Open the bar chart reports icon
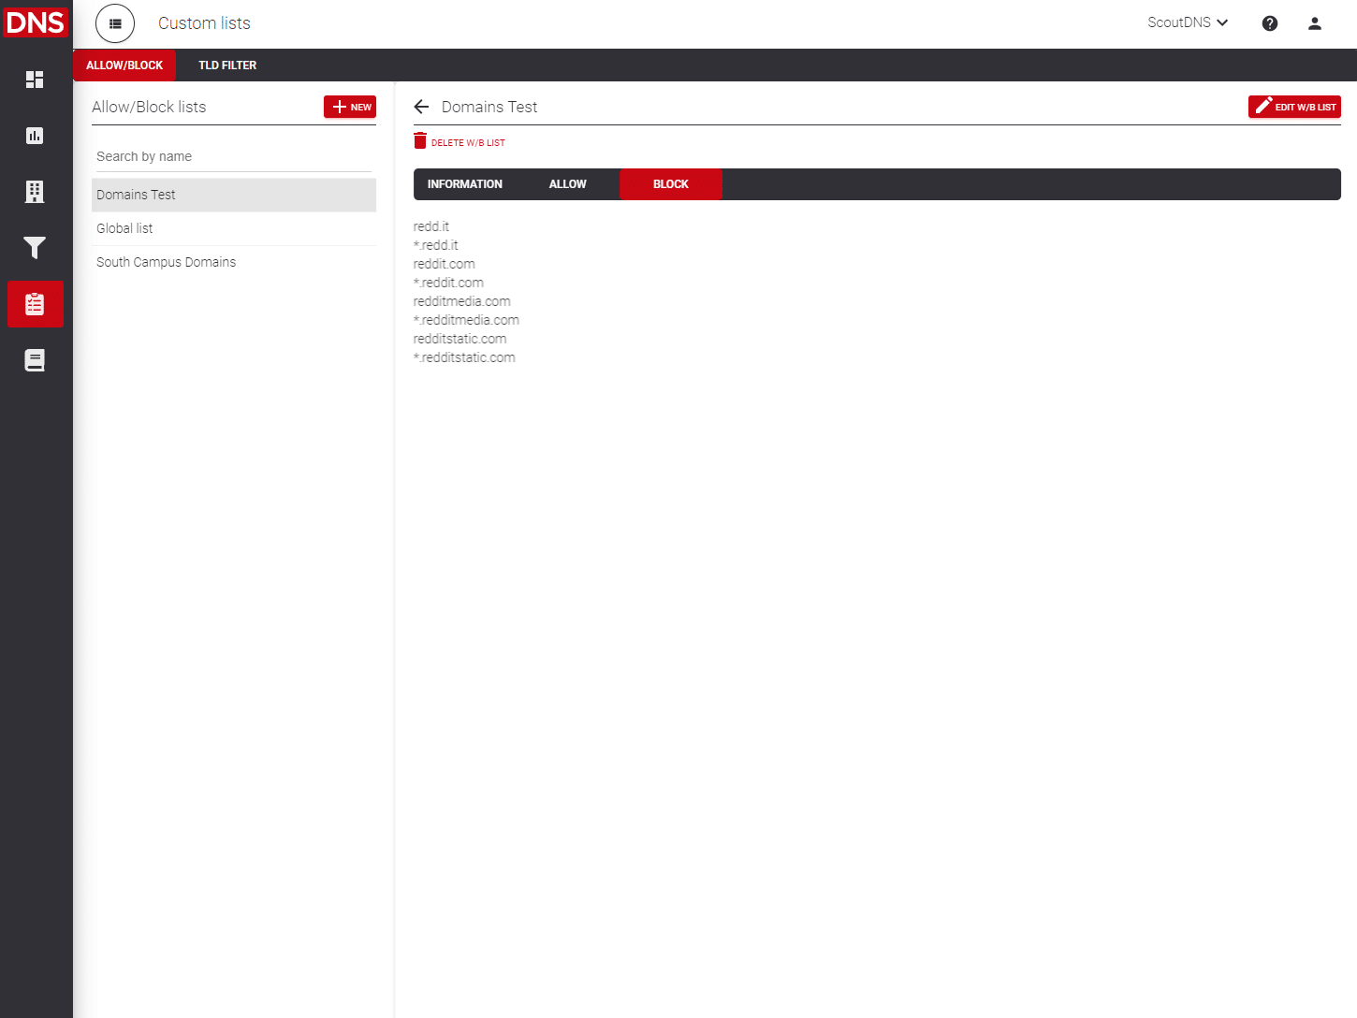 point(35,136)
